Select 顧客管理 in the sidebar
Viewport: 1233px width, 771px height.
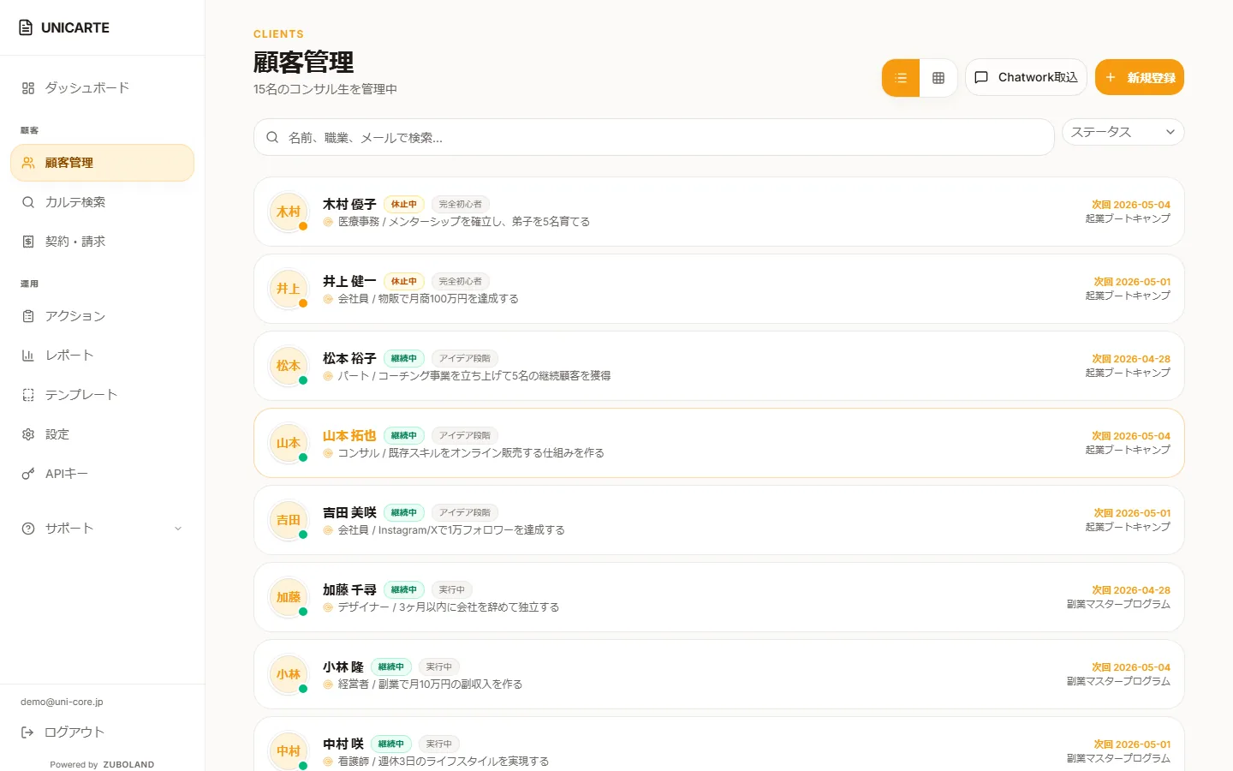click(x=102, y=163)
